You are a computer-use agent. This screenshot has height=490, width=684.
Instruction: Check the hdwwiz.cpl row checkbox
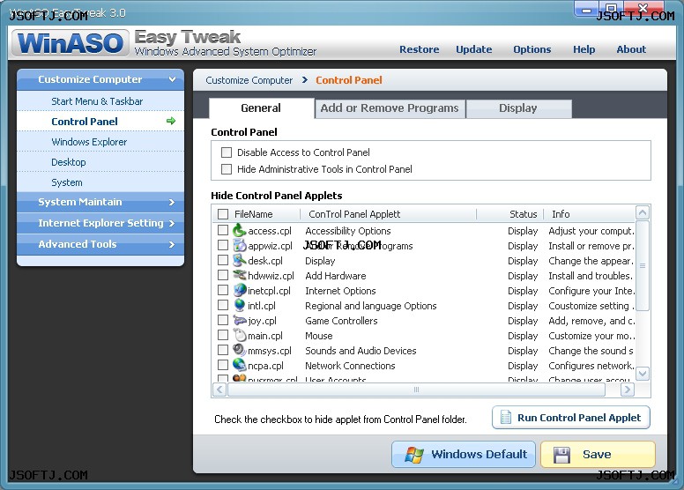[x=223, y=275]
